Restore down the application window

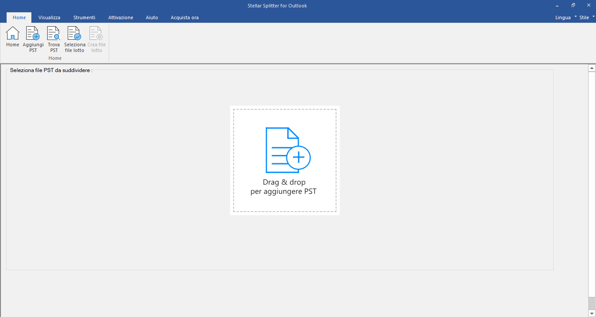coord(573,6)
